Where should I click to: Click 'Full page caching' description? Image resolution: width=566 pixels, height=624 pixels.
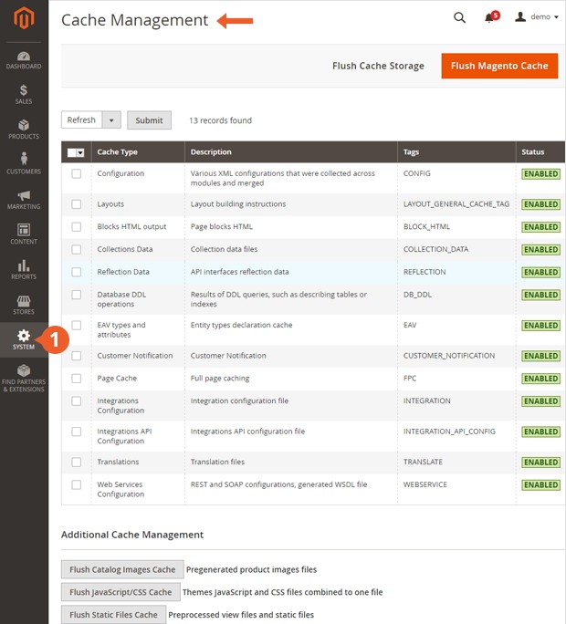coord(220,379)
